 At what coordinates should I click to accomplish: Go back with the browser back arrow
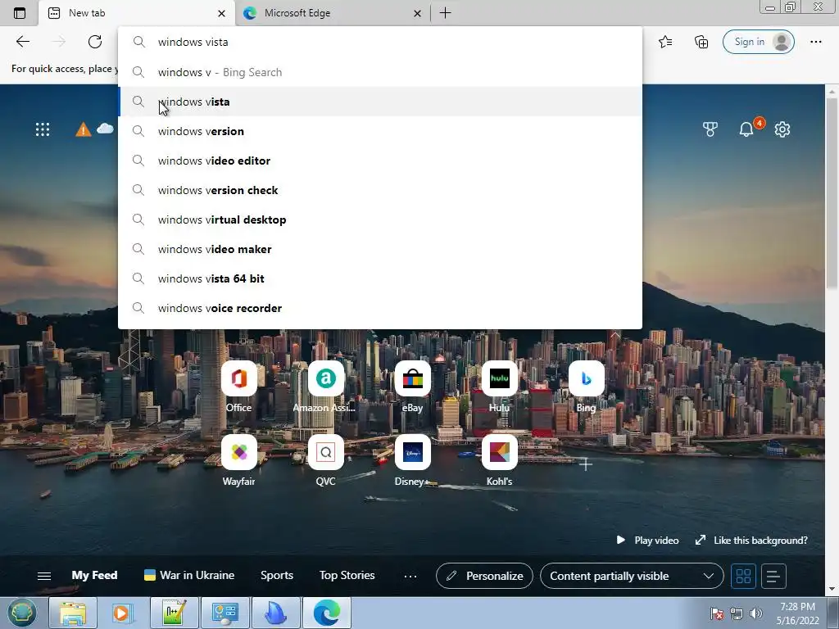pos(22,42)
